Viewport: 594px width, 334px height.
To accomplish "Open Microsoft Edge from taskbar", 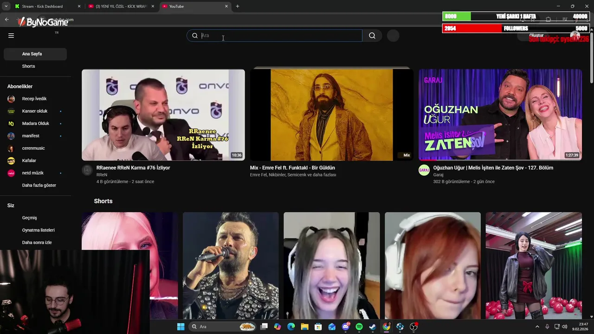I will point(291,327).
